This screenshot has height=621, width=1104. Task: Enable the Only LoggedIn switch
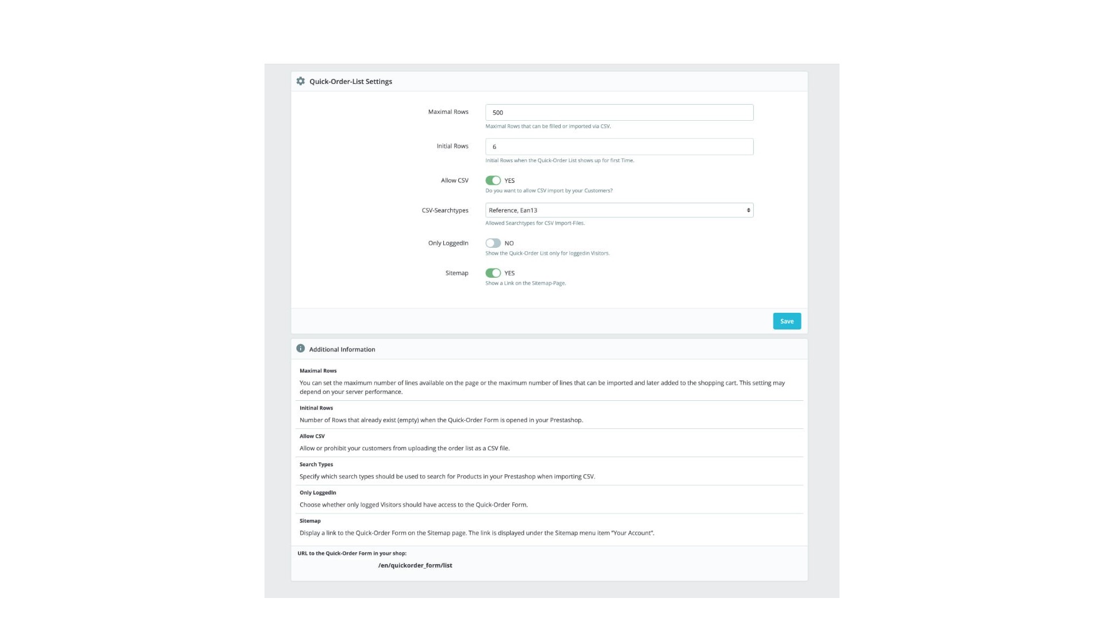coord(493,243)
